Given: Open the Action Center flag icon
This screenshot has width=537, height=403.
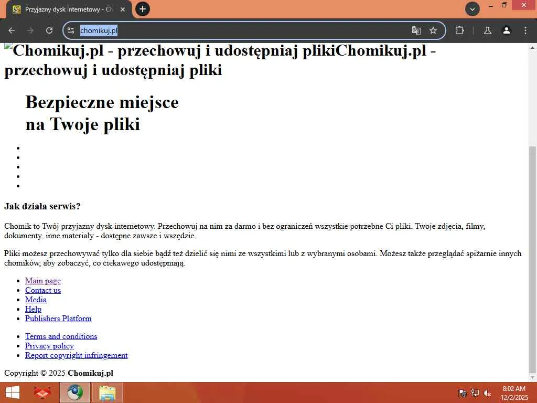Looking at the screenshot, I should click(x=463, y=393).
